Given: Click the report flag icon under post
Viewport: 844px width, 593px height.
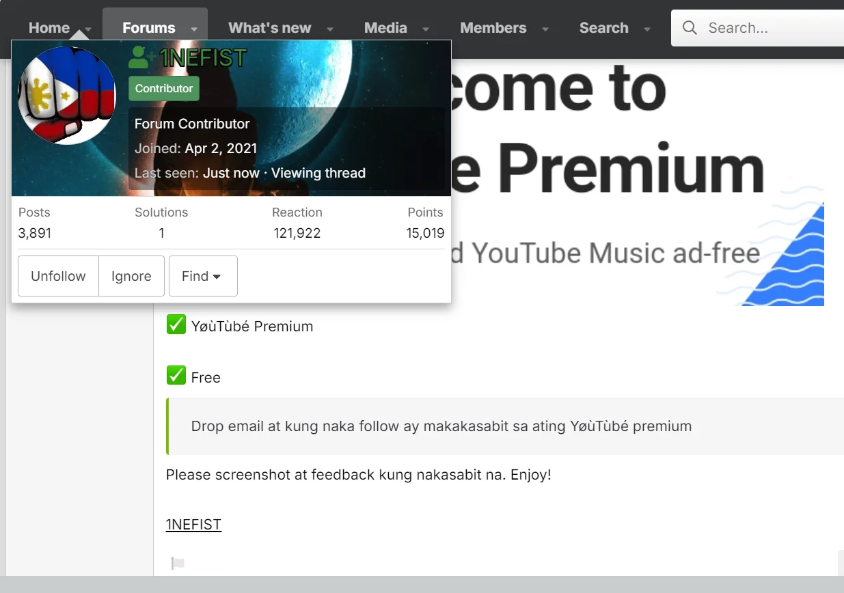Looking at the screenshot, I should (178, 564).
